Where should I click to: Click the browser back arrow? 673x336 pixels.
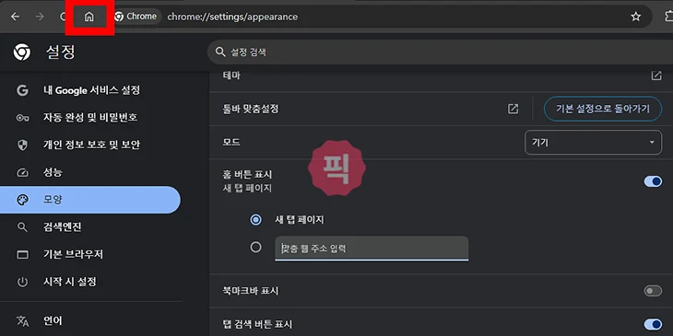point(16,17)
